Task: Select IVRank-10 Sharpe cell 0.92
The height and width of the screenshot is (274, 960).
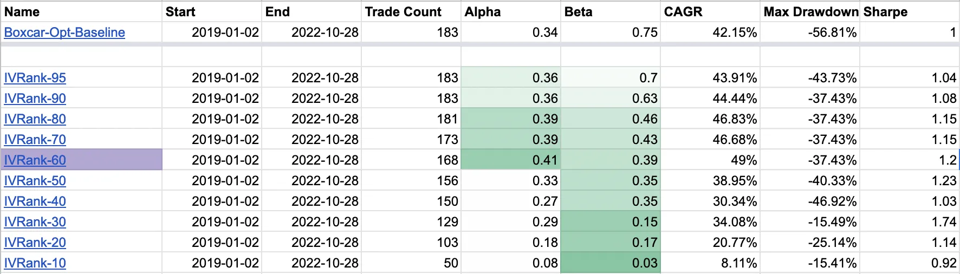Action: click(910, 263)
